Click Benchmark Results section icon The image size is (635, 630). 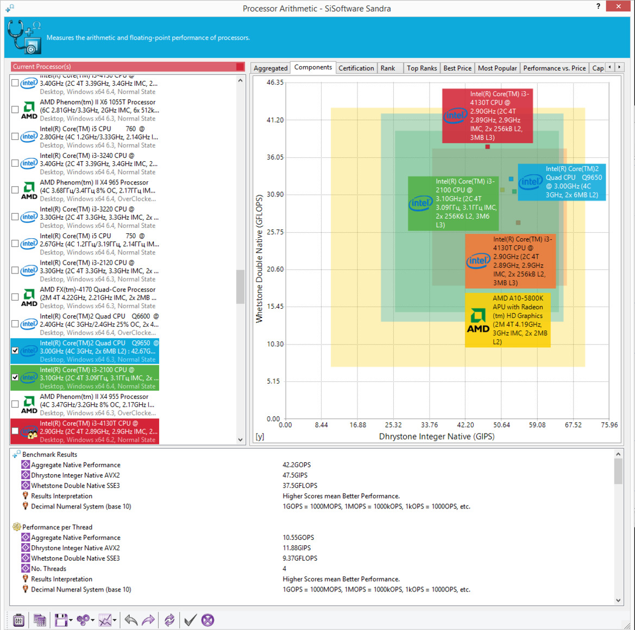click(x=17, y=454)
